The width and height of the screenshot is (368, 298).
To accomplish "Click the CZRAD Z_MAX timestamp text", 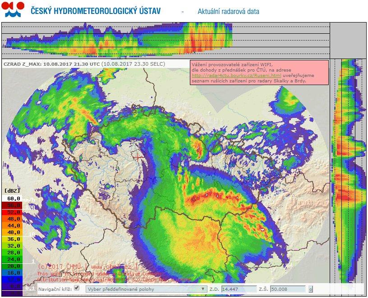I will click(x=84, y=64).
